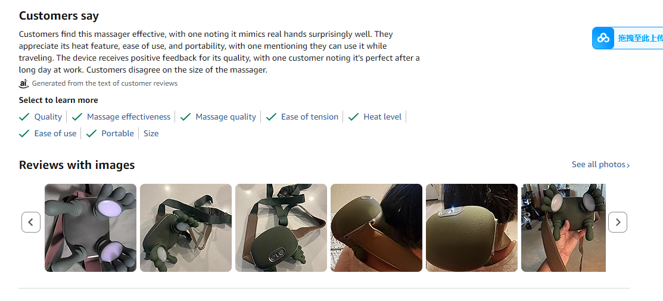Expand the Ease of use topic
Screen dimensions: 663x301
pyautogui.click(x=55, y=134)
